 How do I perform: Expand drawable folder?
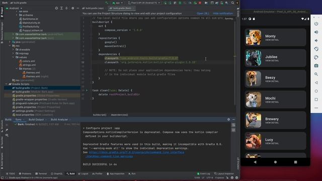[x=14, y=49]
